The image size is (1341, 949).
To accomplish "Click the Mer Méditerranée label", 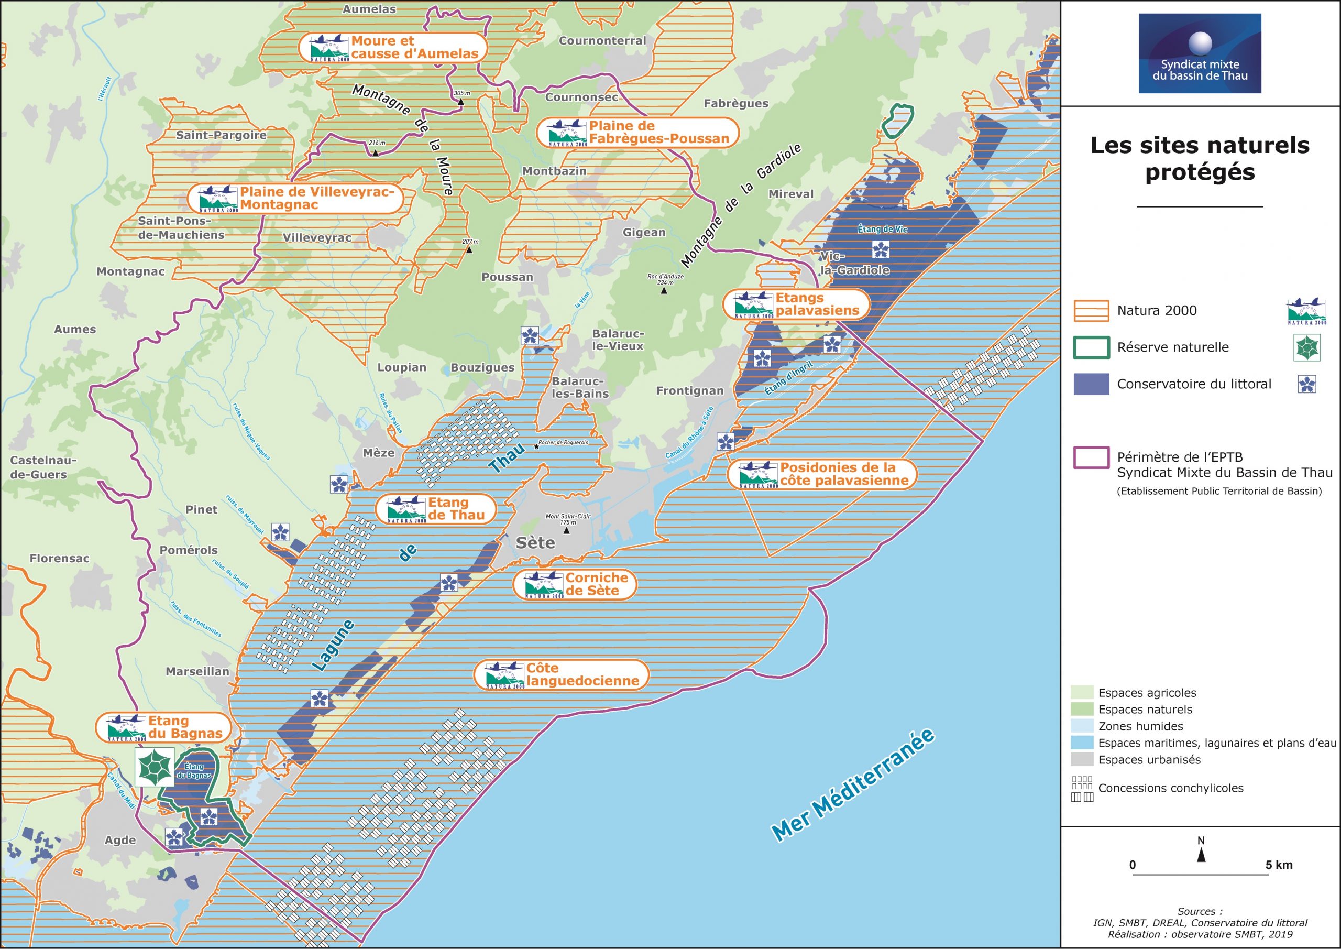I will [x=854, y=784].
